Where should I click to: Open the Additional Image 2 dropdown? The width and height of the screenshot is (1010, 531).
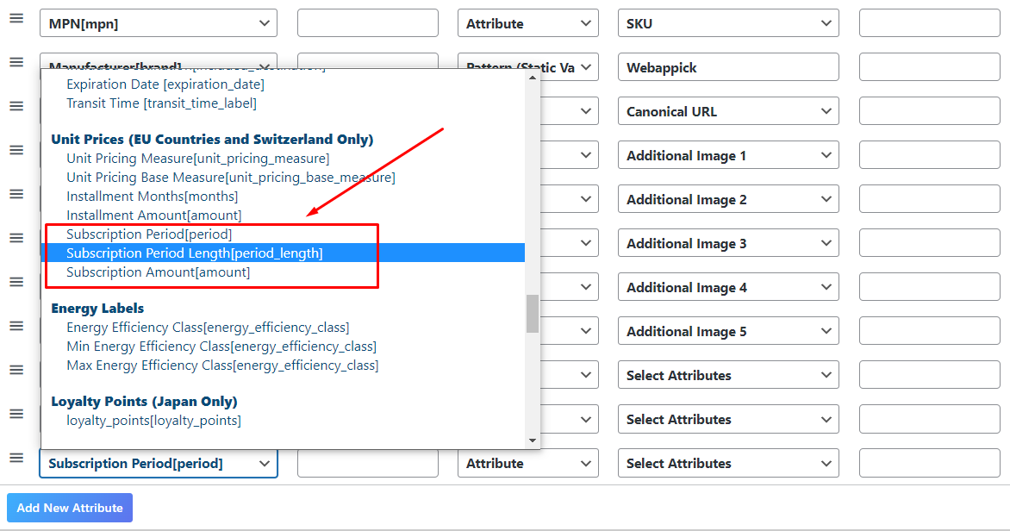[728, 200]
